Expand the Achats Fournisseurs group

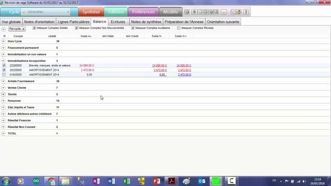point(3,81)
